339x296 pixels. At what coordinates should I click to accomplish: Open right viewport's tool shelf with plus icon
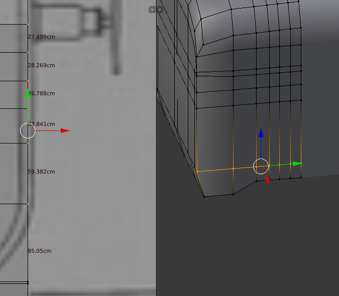(160, 10)
